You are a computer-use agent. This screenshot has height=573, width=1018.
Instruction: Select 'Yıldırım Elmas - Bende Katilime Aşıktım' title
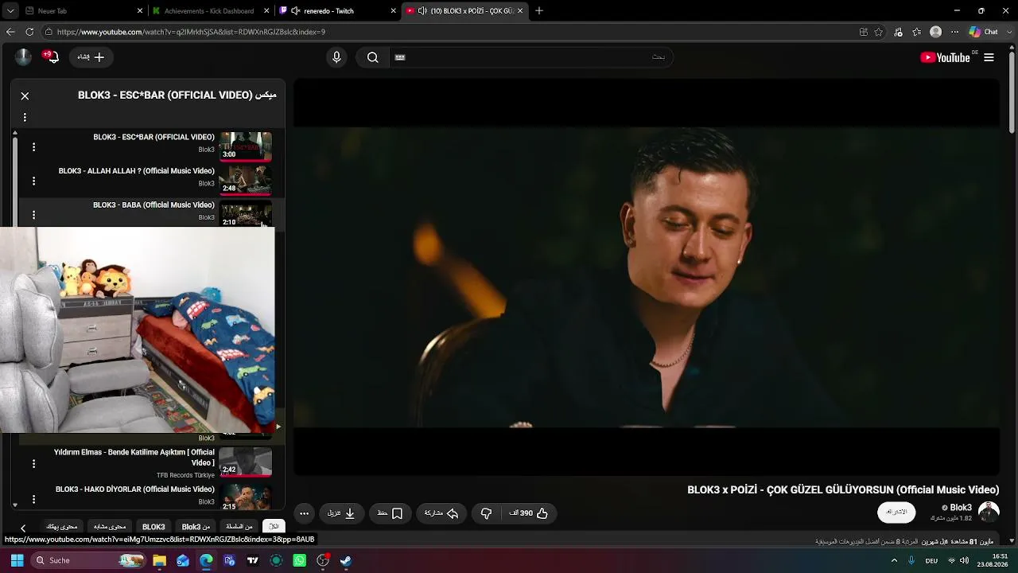pyautogui.click(x=134, y=457)
